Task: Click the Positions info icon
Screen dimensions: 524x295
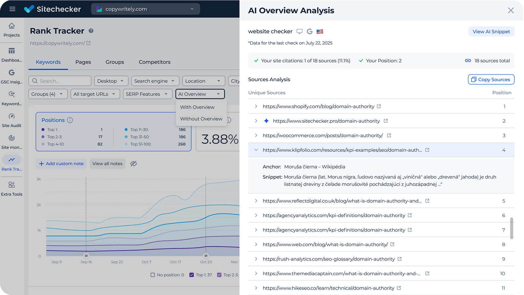Action: 70,120
